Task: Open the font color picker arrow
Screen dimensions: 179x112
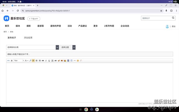Action: coord(28,60)
